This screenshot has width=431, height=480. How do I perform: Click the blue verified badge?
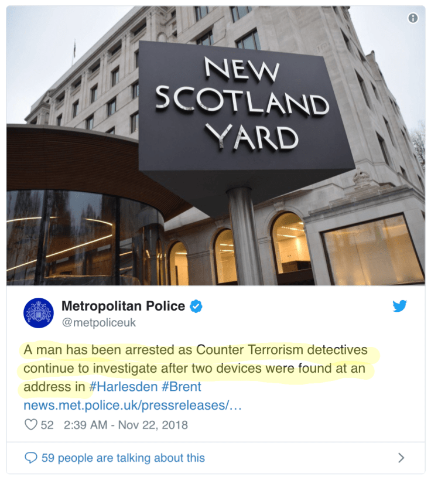[196, 306]
